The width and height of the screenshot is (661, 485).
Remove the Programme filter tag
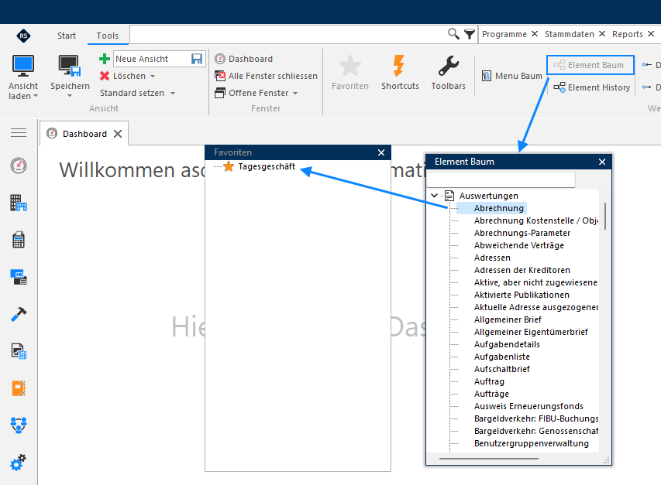535,34
